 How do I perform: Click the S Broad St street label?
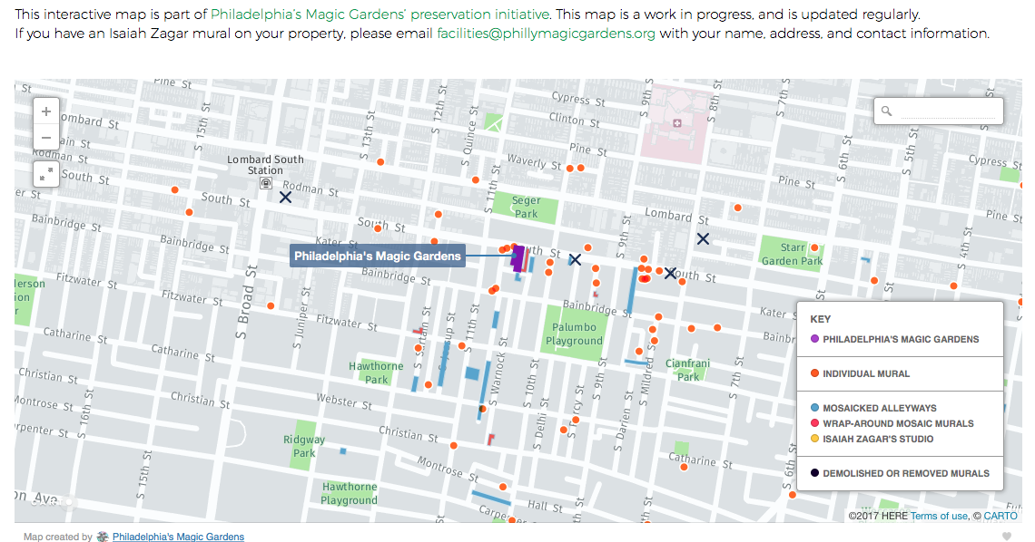point(245,303)
